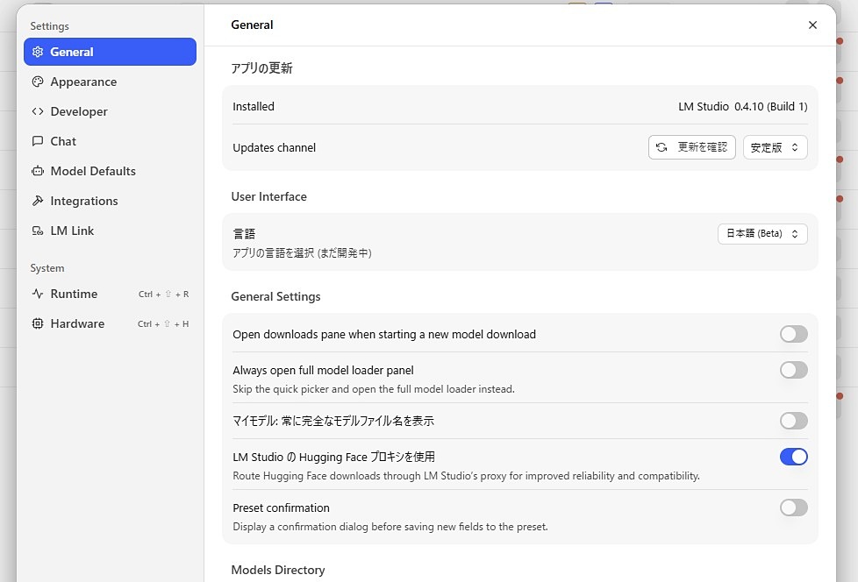Toggle Open downloads pane when starting download
This screenshot has width=858, height=582.
pyautogui.click(x=793, y=334)
